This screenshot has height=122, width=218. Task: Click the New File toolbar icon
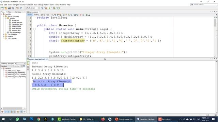click(x=3, y=8)
